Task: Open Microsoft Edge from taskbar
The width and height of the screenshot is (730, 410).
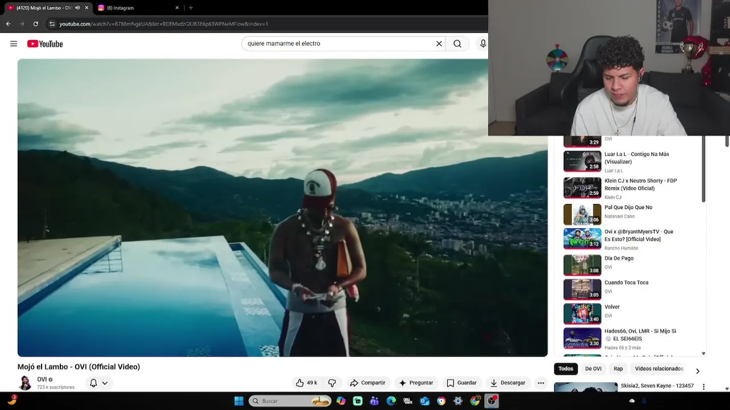Action: 391,401
